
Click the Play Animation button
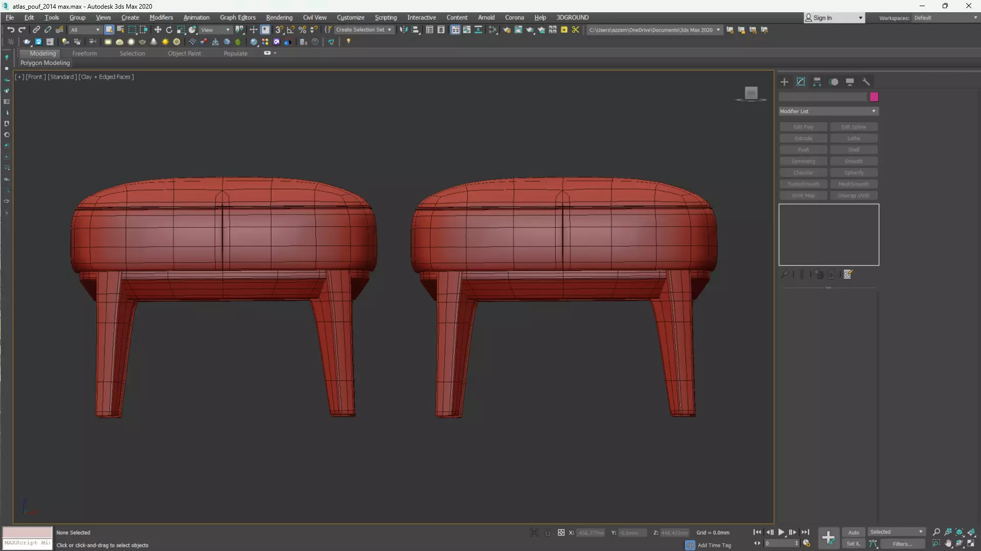coord(781,532)
